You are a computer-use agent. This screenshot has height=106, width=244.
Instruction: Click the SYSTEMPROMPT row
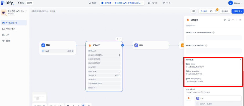104,83
